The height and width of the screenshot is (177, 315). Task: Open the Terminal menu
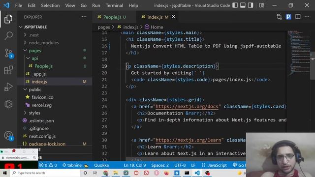click(x=114, y=5)
